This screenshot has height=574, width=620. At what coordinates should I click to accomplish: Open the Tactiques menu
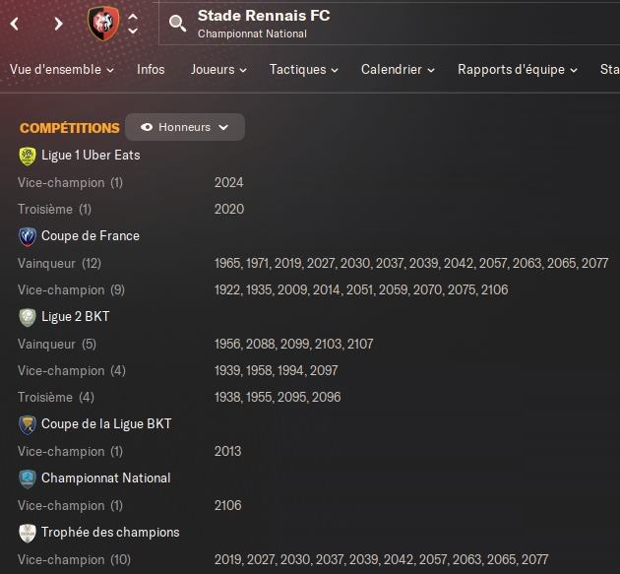tap(303, 70)
